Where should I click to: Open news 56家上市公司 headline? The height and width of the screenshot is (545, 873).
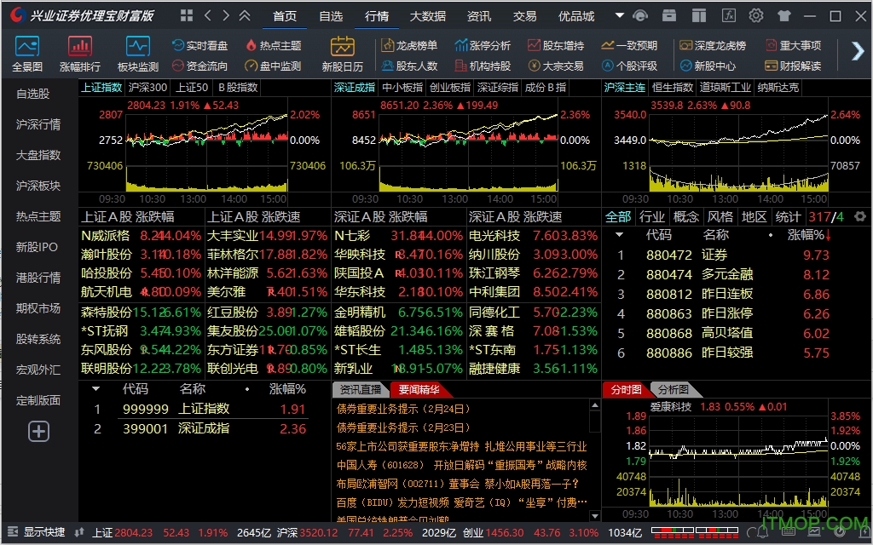(461, 446)
